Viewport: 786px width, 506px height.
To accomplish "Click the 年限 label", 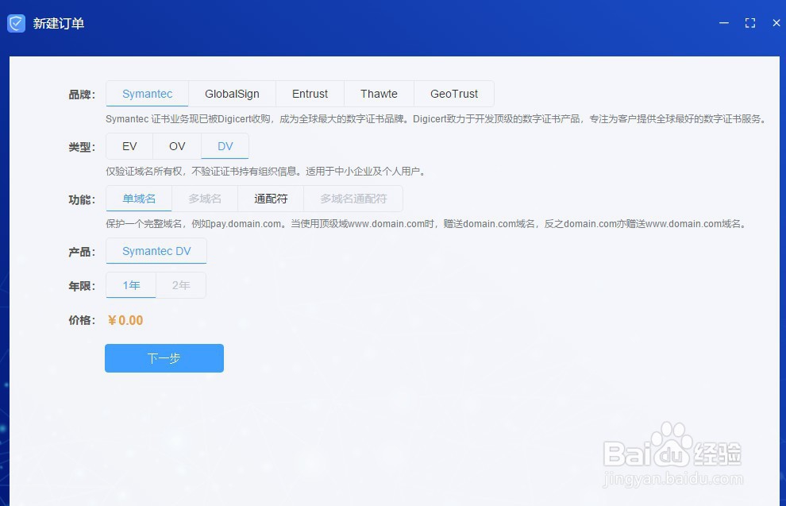I will click(82, 286).
